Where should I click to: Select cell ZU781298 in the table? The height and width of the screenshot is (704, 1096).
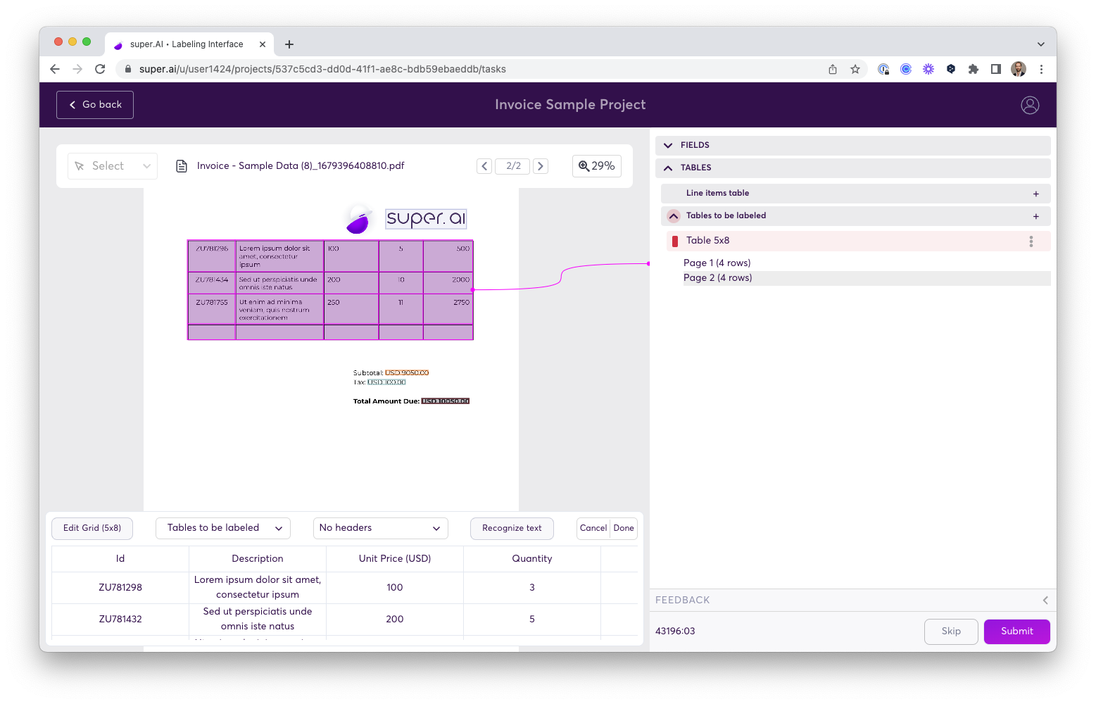120,588
